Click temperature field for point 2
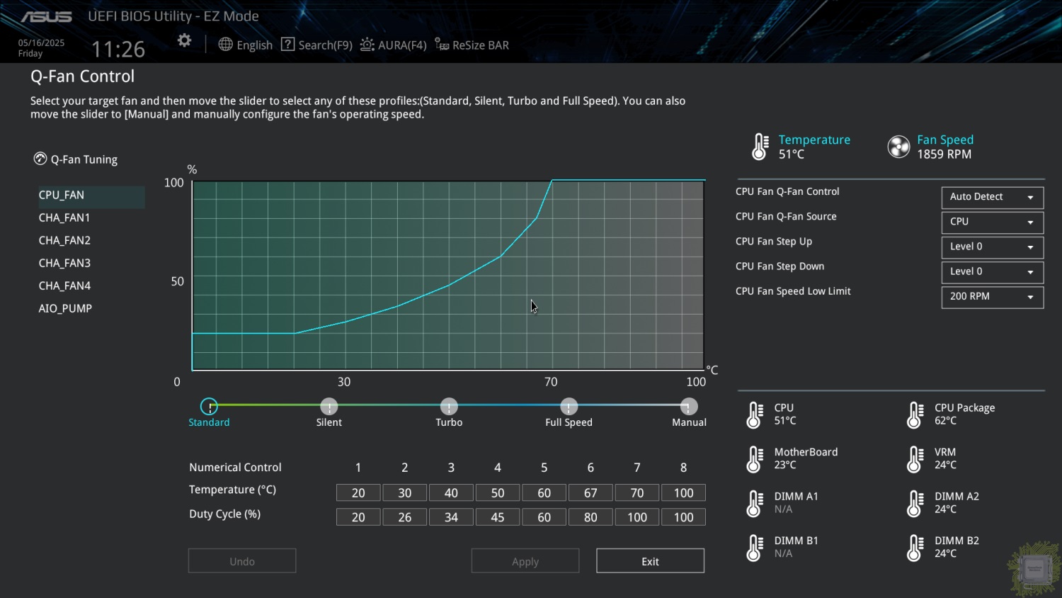This screenshot has height=598, width=1062. [405, 492]
